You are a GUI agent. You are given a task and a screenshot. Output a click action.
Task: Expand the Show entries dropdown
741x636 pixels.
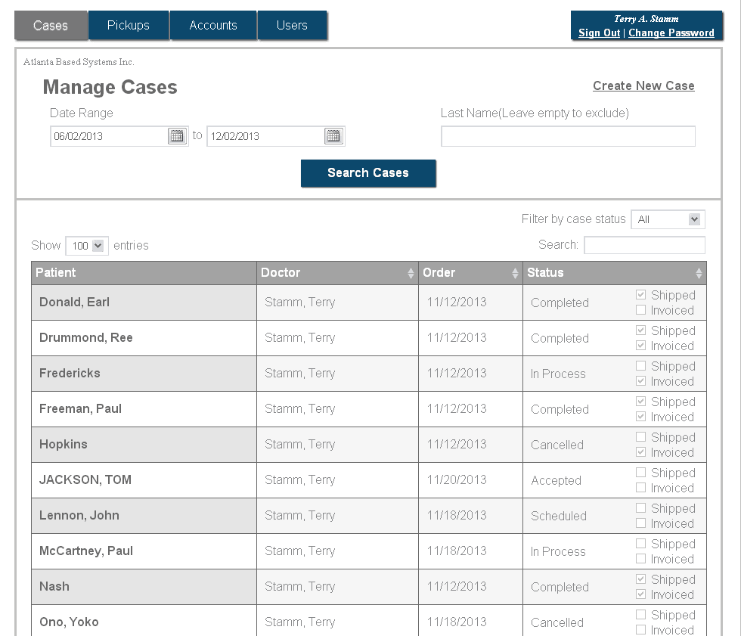(x=87, y=246)
